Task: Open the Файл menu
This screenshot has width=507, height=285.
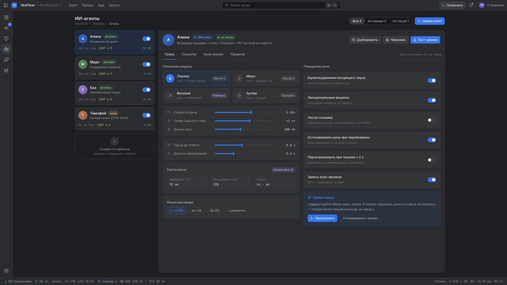Action: tap(73, 5)
